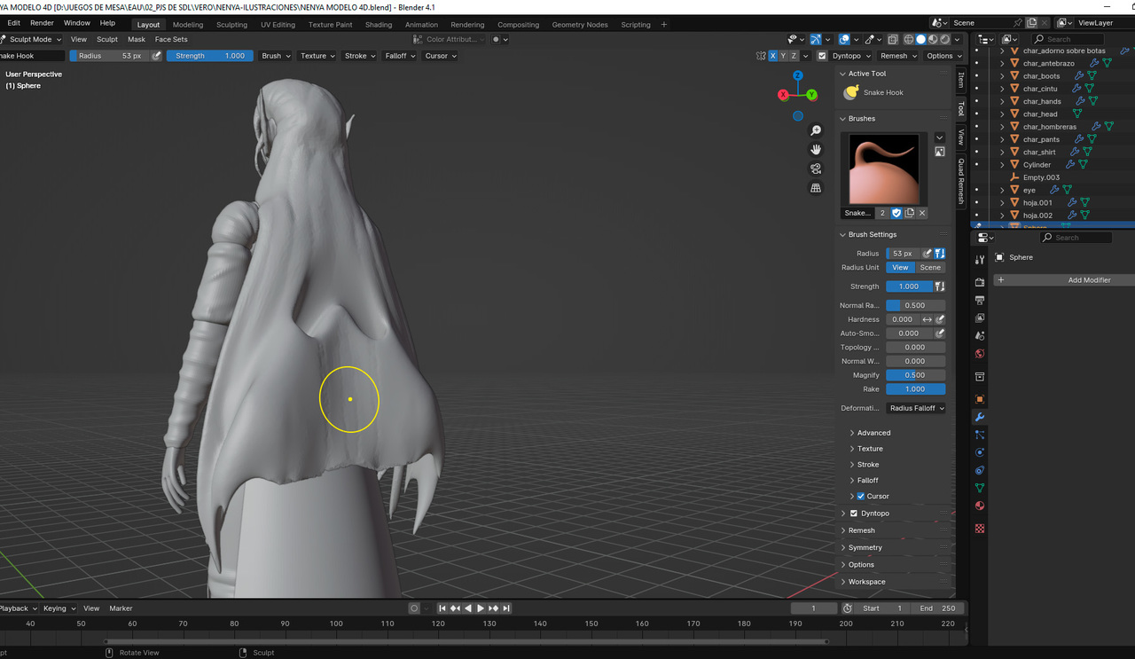The width and height of the screenshot is (1135, 659).
Task: Open the Face Sets menu
Action: pos(171,39)
